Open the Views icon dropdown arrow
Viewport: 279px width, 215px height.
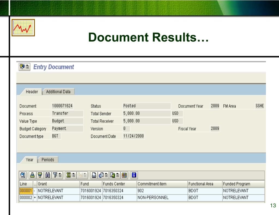[x=106, y=175]
